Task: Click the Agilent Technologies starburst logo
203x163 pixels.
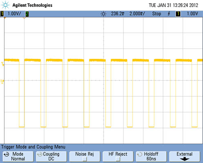Action: [x=5, y=5]
